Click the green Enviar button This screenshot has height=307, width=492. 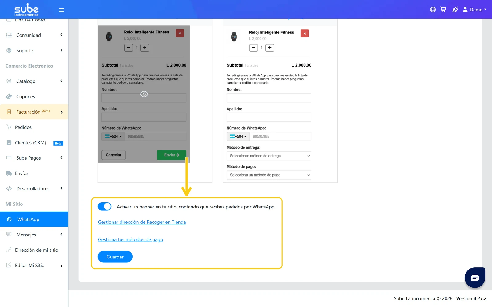click(172, 155)
